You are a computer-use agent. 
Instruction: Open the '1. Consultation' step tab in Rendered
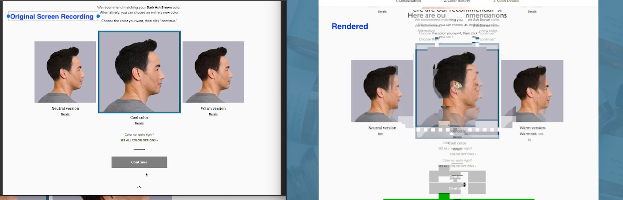408,1
